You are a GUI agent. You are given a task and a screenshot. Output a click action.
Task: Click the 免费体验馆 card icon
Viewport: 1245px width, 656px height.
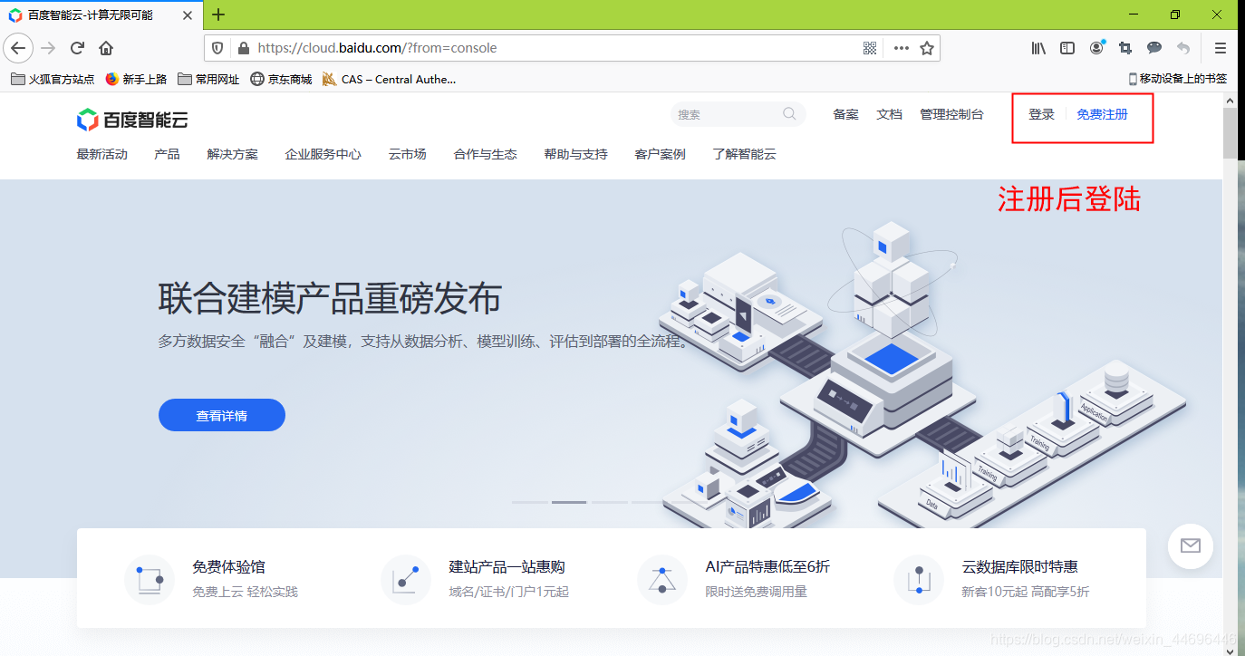(150, 579)
